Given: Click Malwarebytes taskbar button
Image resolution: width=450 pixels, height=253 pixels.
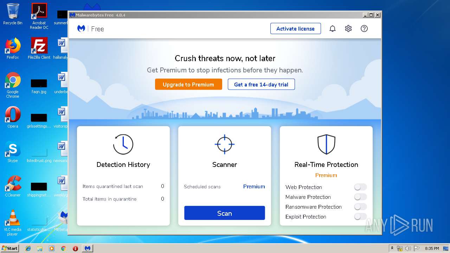Looking at the screenshot, I should point(88,248).
